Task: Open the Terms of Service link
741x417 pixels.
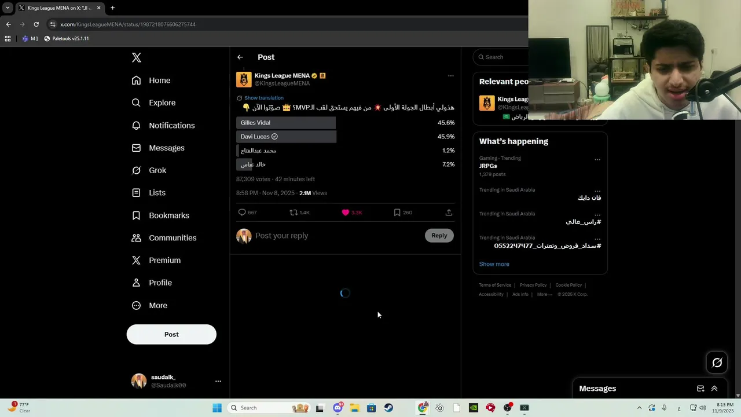Action: click(495, 285)
